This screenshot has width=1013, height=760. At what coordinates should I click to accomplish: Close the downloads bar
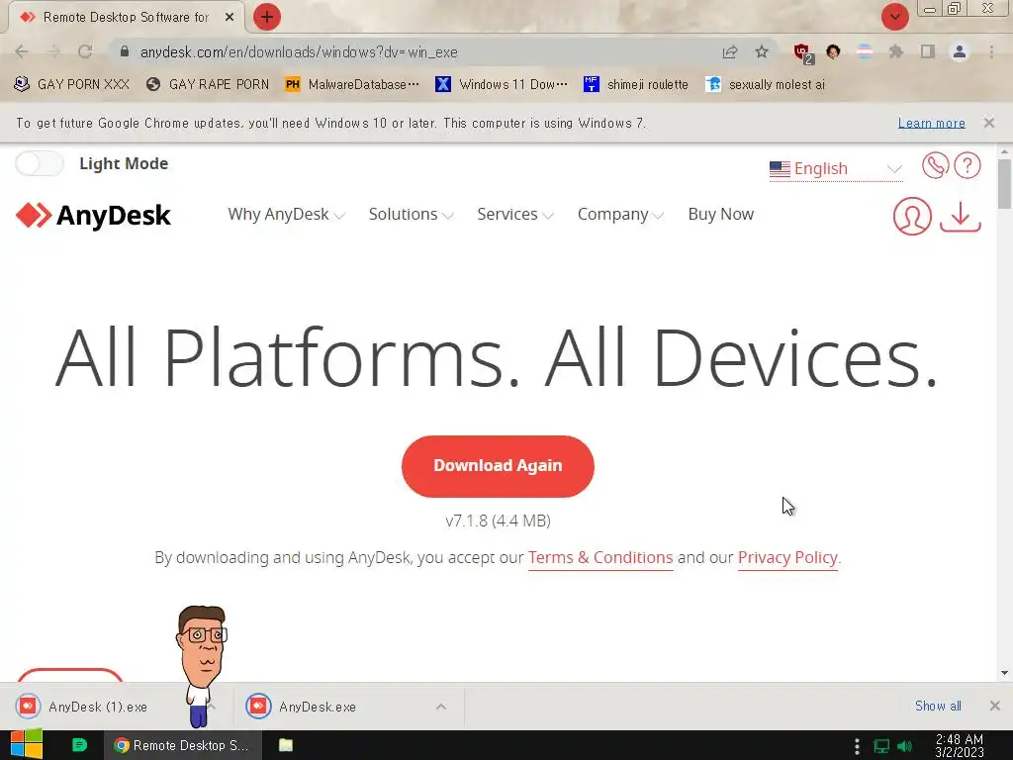pyautogui.click(x=995, y=707)
